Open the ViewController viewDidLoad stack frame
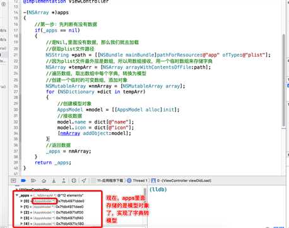Image resolution: width=289 pixels, height=228 pixels. 181,180
